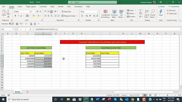Apply the Accounting dollar format

[x=82, y=16]
